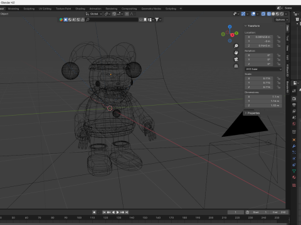Click the Dimensions Y value field
This screenshot has width=301, height=225.
pos(263,101)
